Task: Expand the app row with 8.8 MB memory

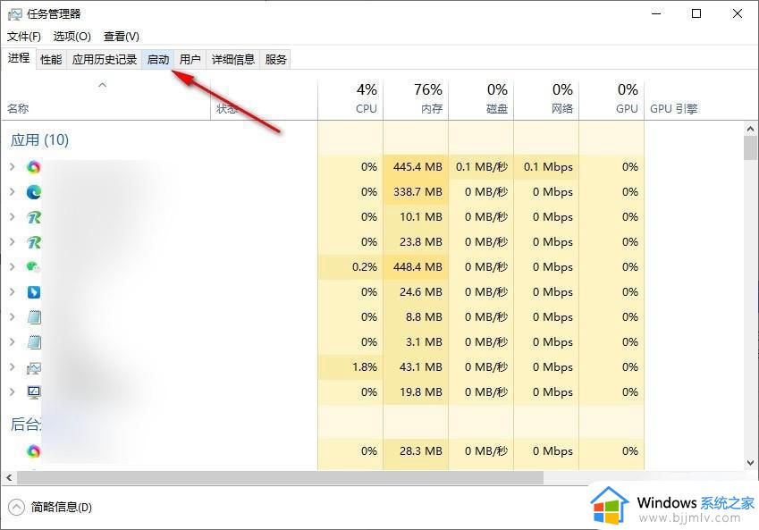Action: 13,317
